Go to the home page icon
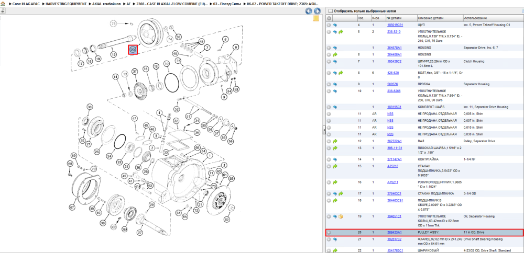 tap(3, 3)
